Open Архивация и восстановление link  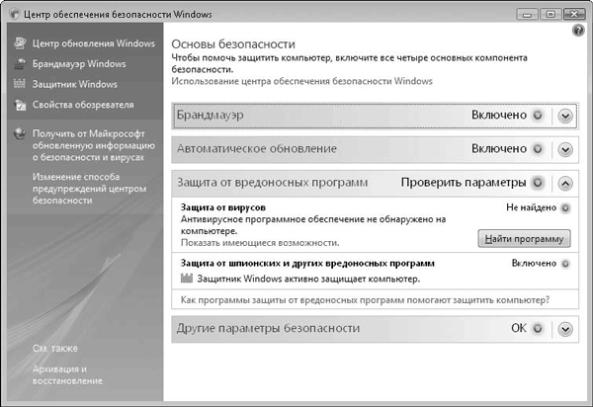[x=66, y=373]
